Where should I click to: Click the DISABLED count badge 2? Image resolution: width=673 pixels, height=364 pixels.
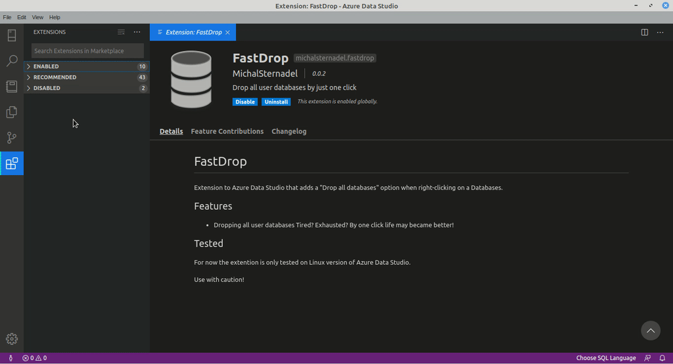[x=143, y=88]
